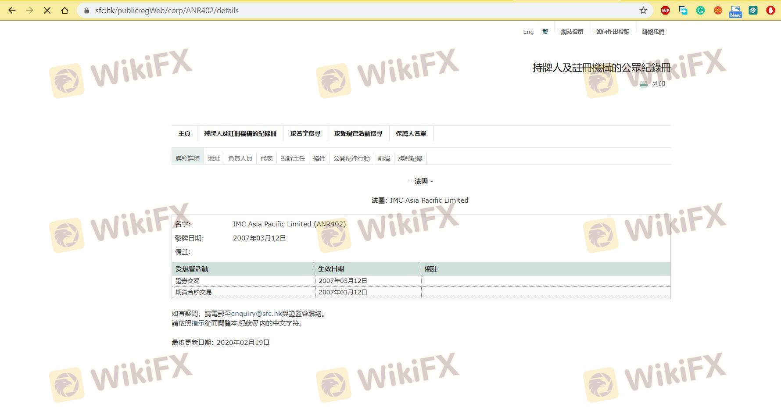This screenshot has height=408, width=781.
Task: Click the browser back arrow
Action: click(12, 11)
